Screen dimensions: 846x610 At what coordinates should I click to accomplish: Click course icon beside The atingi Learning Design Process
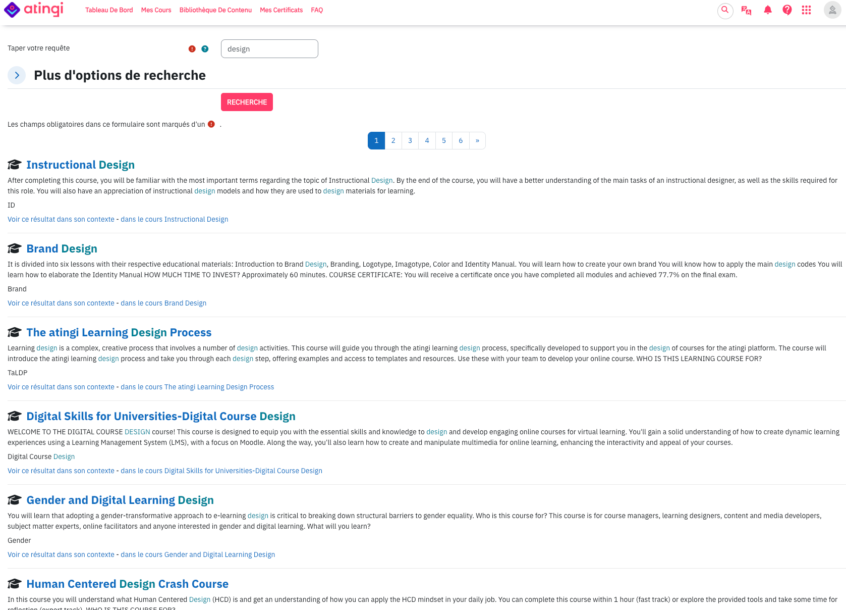tap(14, 332)
